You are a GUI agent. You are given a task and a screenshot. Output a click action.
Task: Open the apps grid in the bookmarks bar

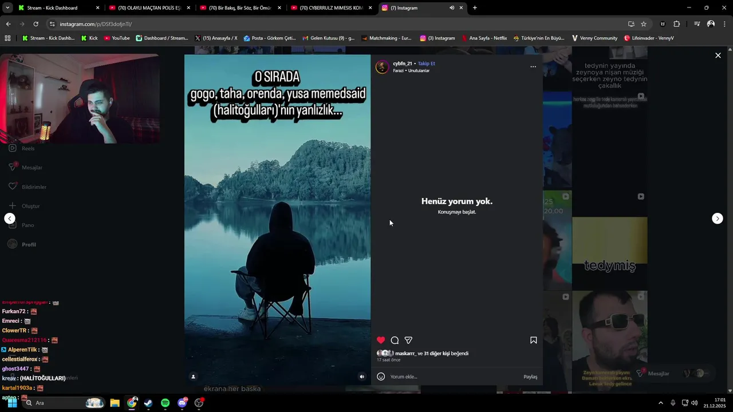coord(7,38)
